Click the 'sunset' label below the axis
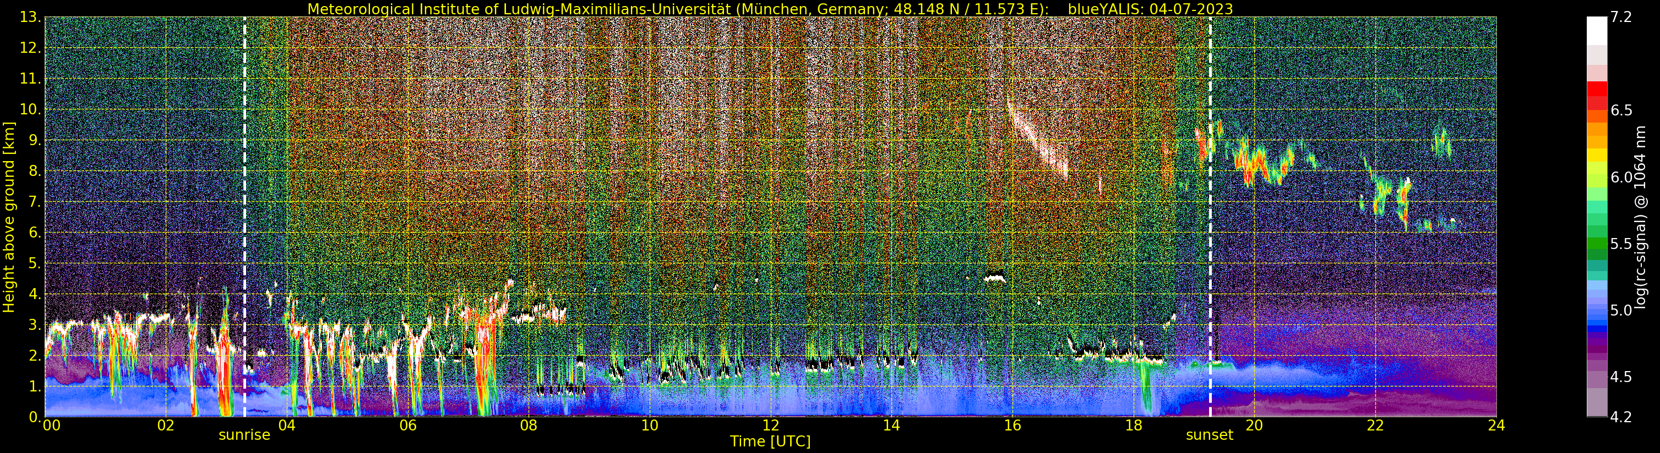This screenshot has height=453, width=1660. (1210, 435)
